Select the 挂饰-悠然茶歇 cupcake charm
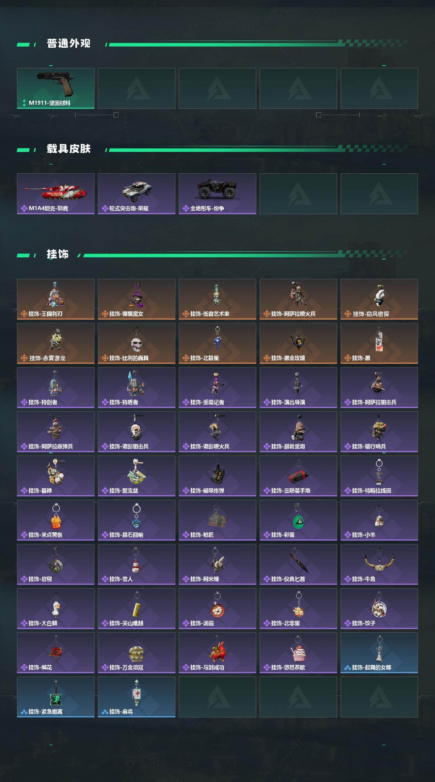This screenshot has width=435, height=782. click(298, 653)
